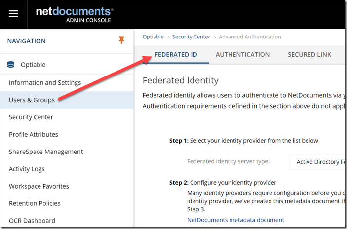Click Security Center breadcrumb link
The width and height of the screenshot is (347, 229).
191,37
